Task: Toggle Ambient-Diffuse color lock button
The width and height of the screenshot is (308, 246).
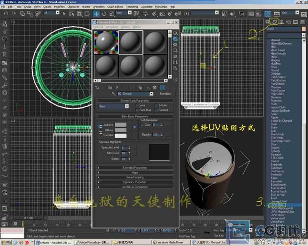Action: click(101, 127)
